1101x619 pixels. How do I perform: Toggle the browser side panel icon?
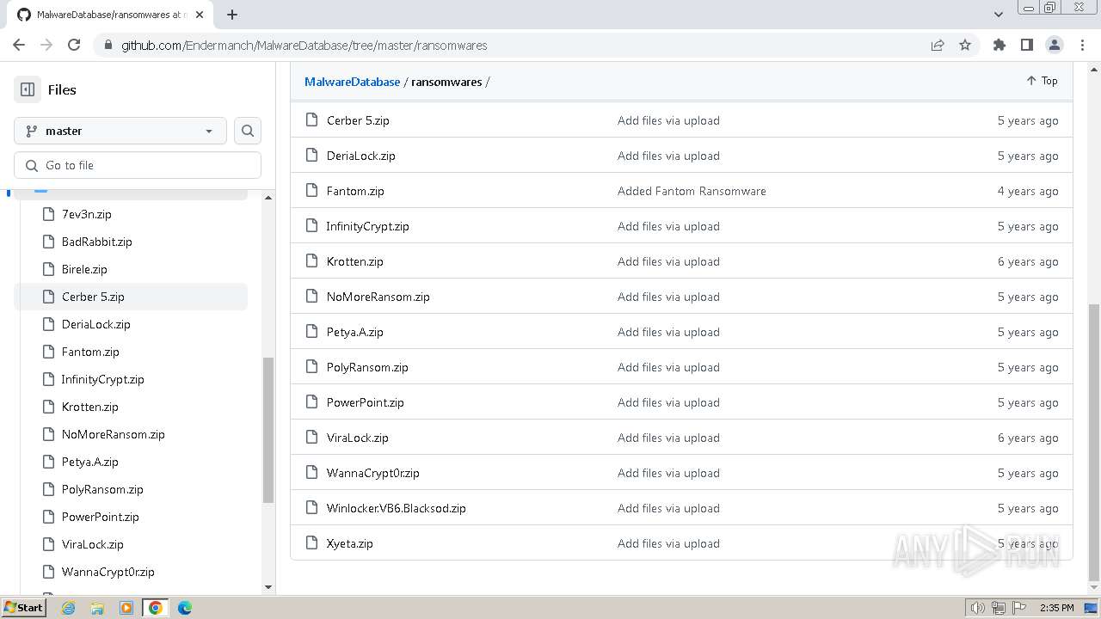click(1027, 45)
